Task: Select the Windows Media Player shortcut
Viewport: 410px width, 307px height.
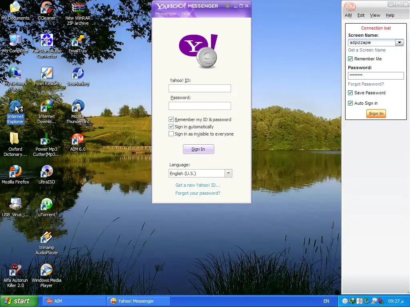Action: tap(46, 275)
